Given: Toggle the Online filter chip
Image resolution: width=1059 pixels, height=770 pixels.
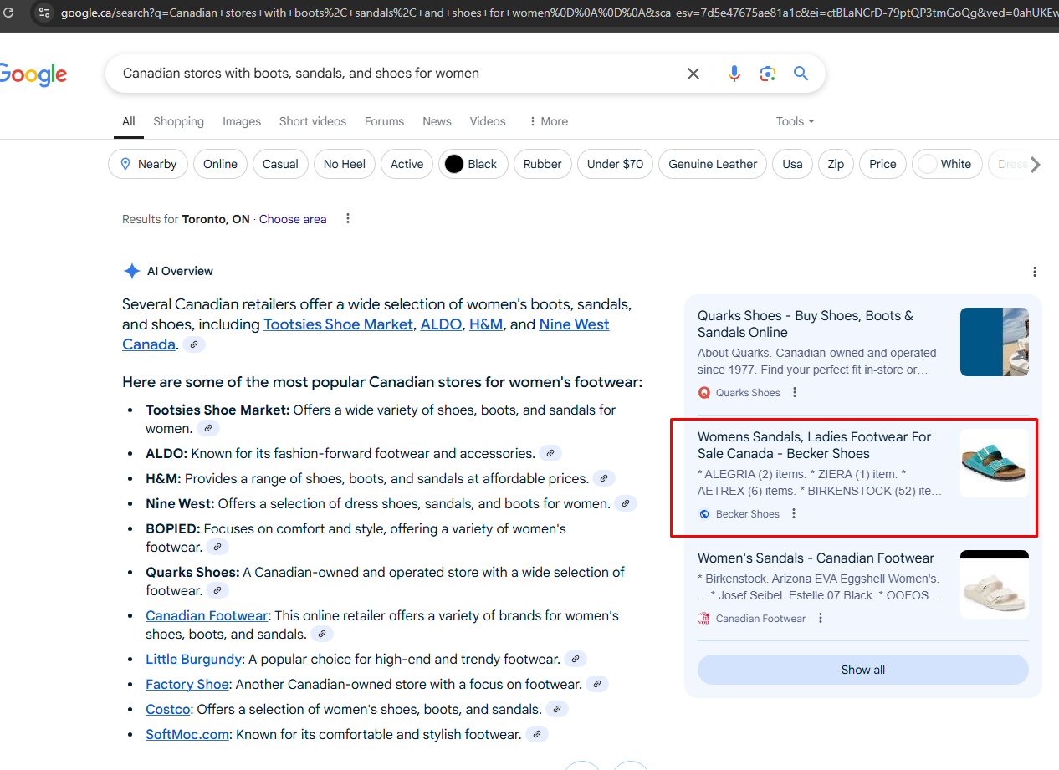Looking at the screenshot, I should click(x=220, y=164).
